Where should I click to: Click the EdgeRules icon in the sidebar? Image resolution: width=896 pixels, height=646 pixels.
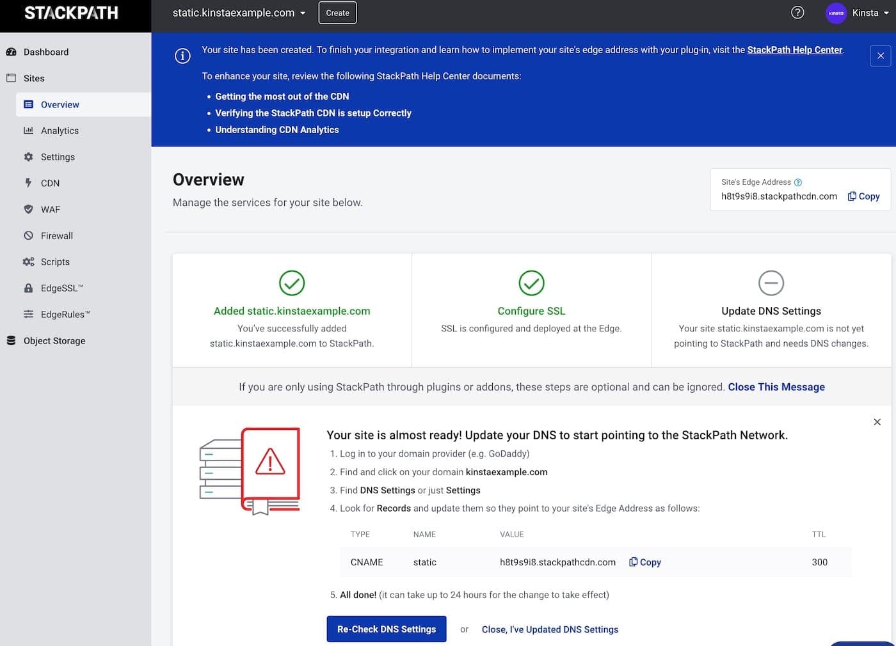[x=28, y=314]
